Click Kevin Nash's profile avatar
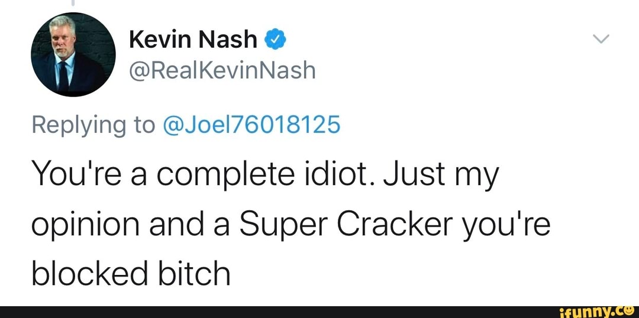 74,54
